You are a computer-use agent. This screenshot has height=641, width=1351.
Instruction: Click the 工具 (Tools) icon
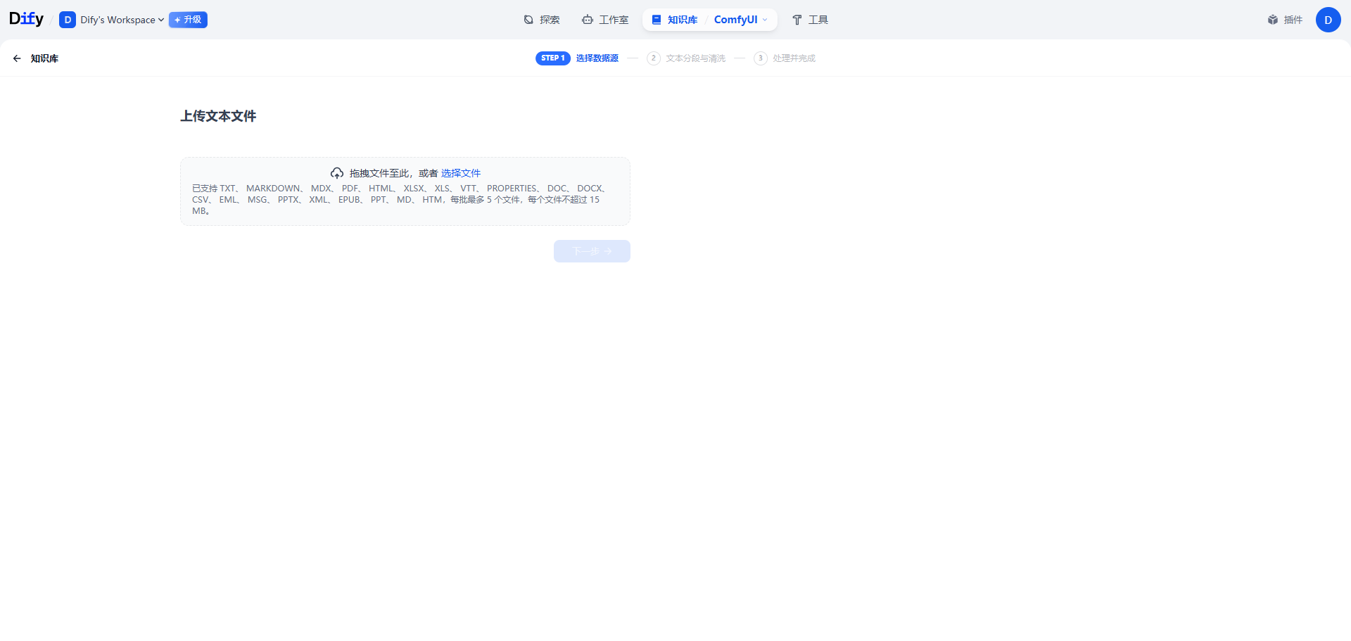(x=796, y=20)
